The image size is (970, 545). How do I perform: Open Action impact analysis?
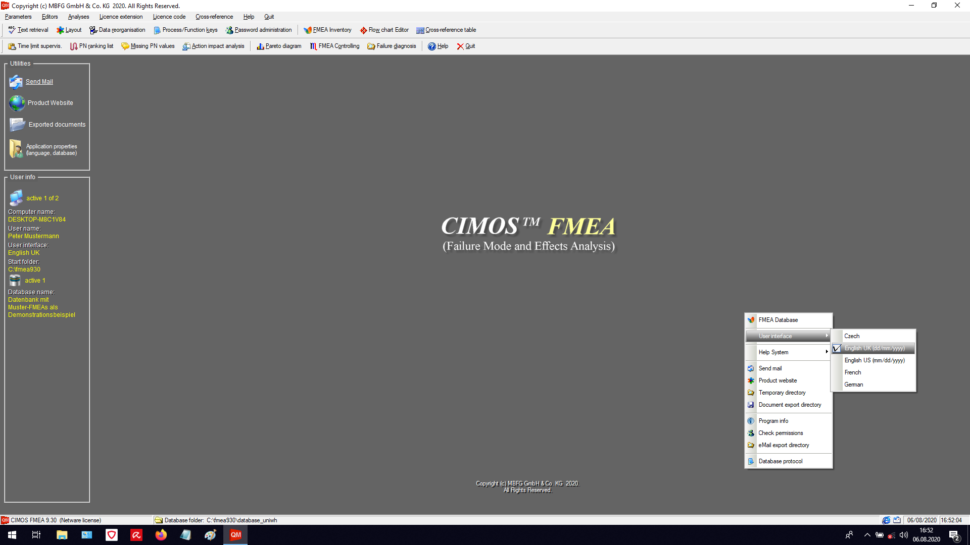(213, 46)
